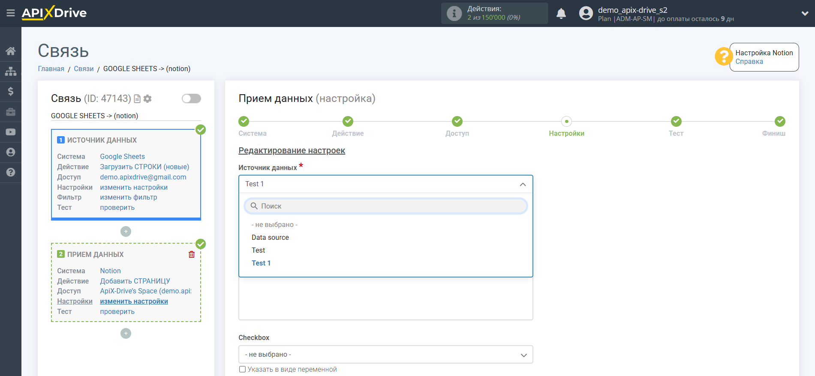This screenshot has height=376, width=815.
Task: Click the 'Справка' help link
Action: pyautogui.click(x=749, y=62)
